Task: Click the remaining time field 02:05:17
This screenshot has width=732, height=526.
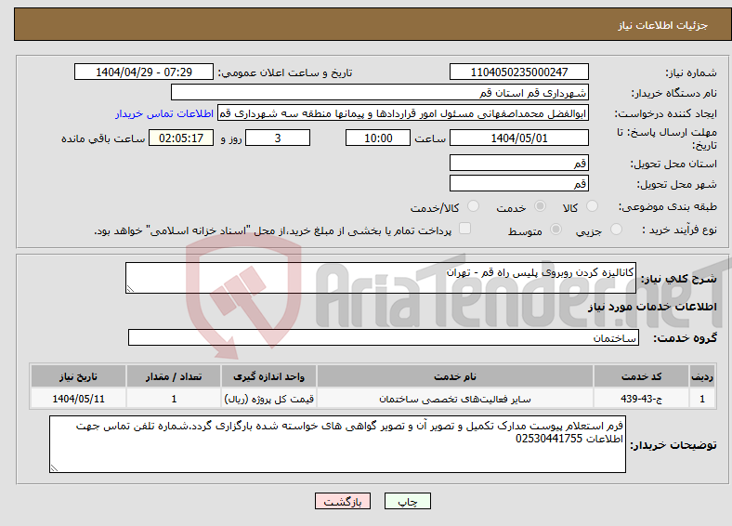Action: tap(181, 138)
